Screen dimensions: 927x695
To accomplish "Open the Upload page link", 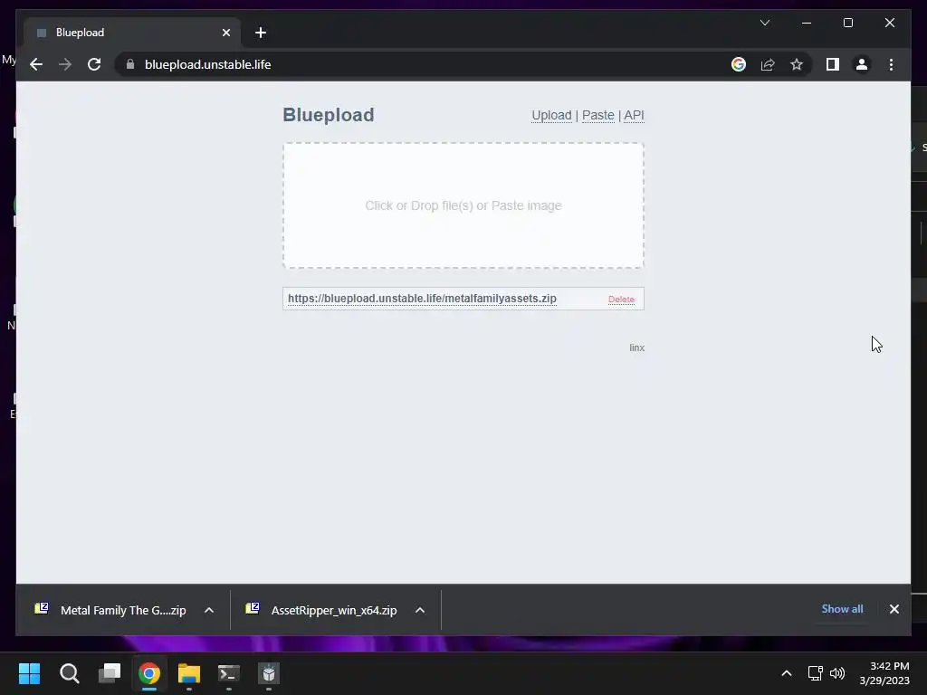I will pyautogui.click(x=551, y=115).
